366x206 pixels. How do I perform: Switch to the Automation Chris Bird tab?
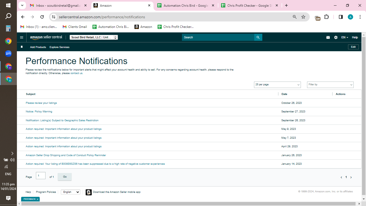[186, 5]
